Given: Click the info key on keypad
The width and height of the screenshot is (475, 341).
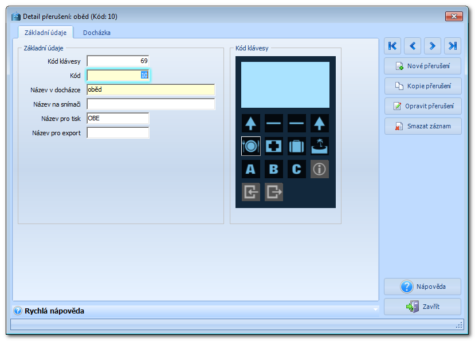Looking at the screenshot, I should tap(320, 169).
